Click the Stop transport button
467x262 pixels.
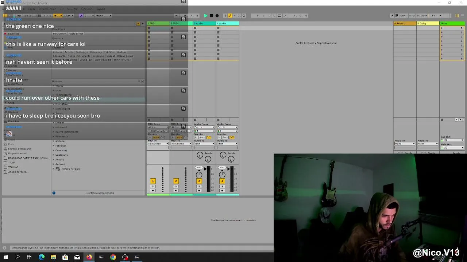point(211,16)
